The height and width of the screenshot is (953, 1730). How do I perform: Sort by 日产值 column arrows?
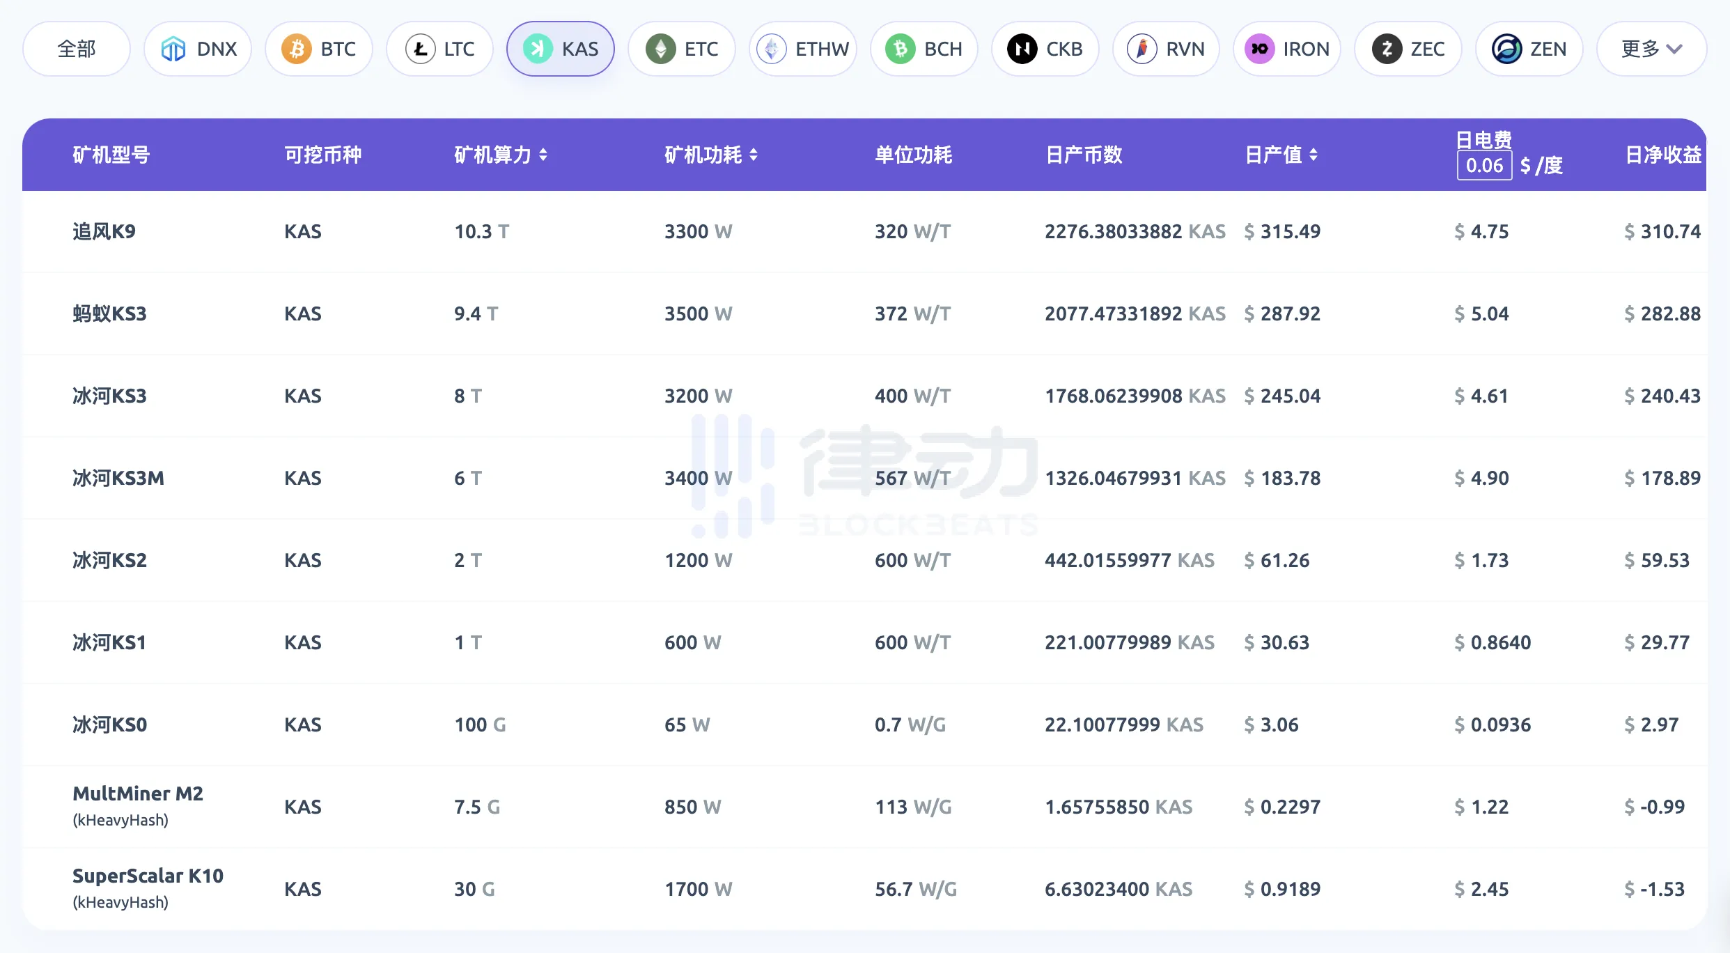click(x=1314, y=155)
